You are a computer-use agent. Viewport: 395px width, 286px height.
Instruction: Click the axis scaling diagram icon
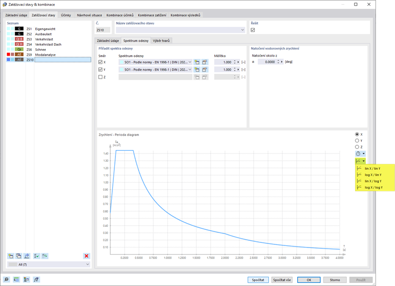(x=358, y=161)
